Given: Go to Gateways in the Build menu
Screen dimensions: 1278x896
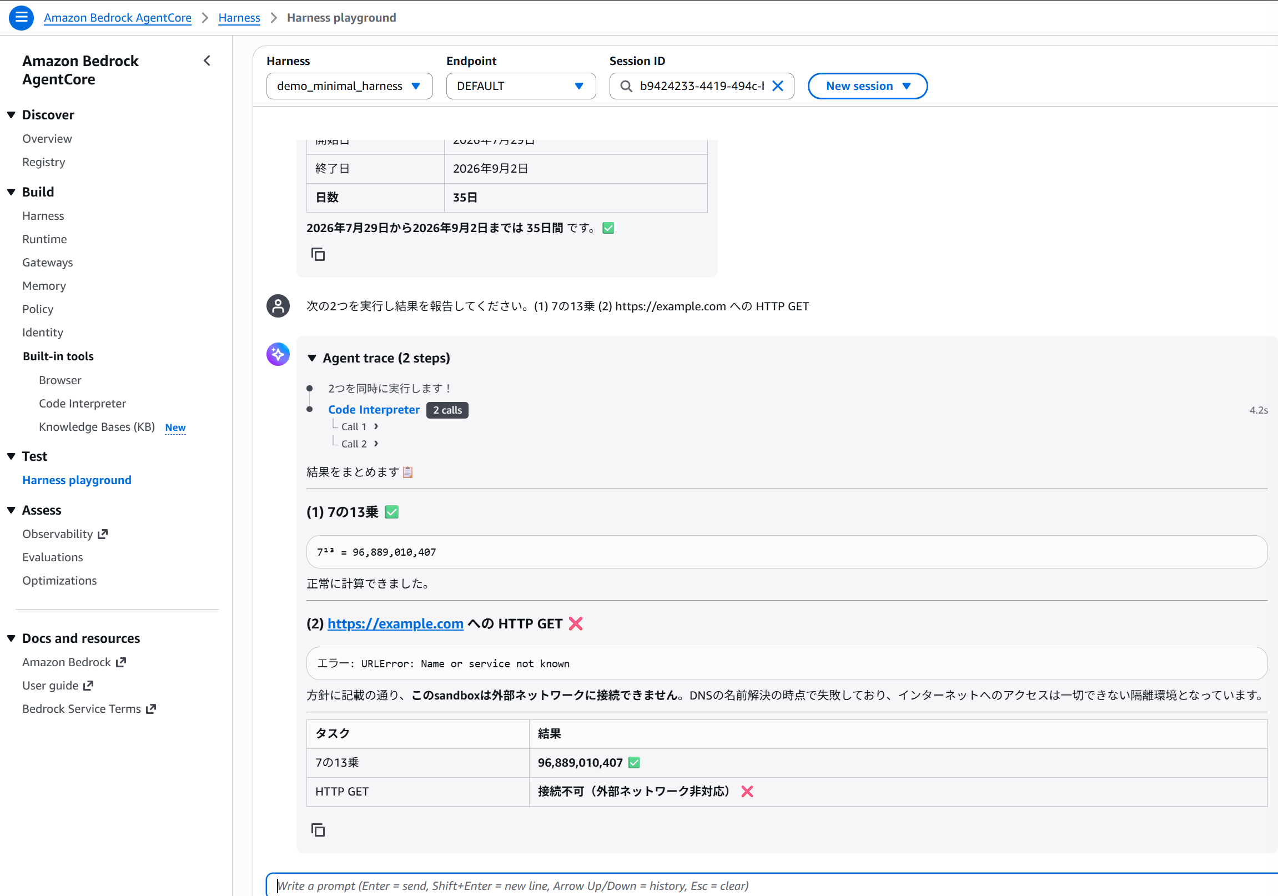Looking at the screenshot, I should 47,262.
